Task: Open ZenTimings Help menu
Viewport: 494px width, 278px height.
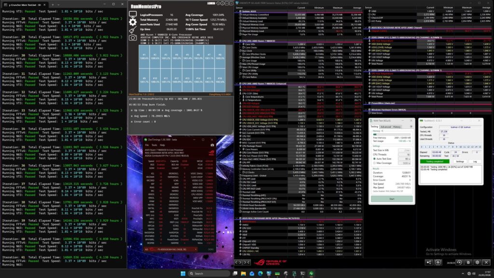Action: tap(162, 145)
